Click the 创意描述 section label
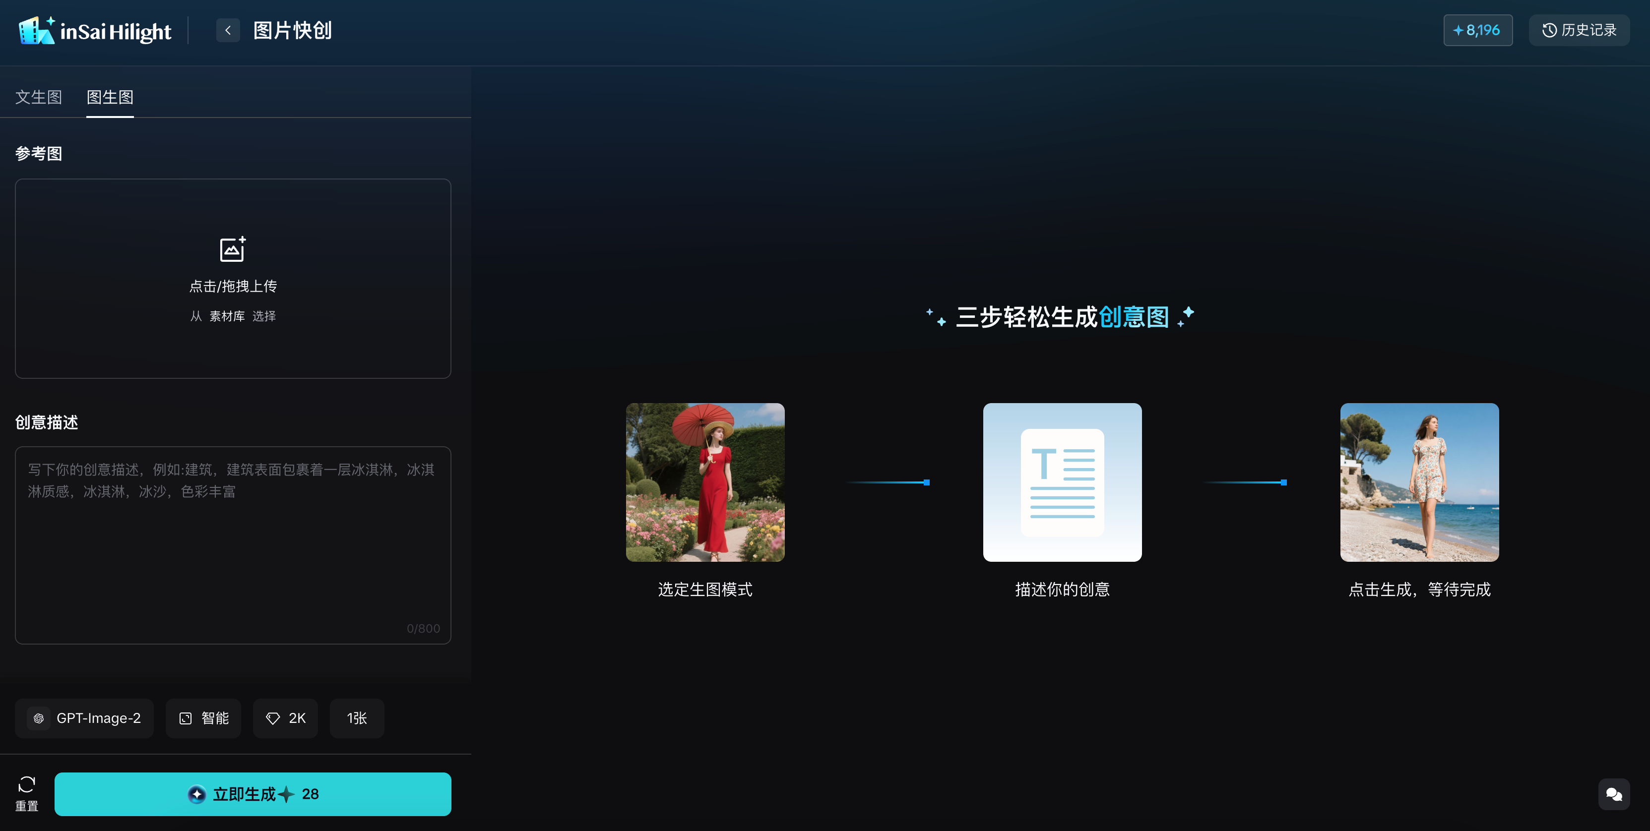This screenshot has height=831, width=1650. point(47,422)
